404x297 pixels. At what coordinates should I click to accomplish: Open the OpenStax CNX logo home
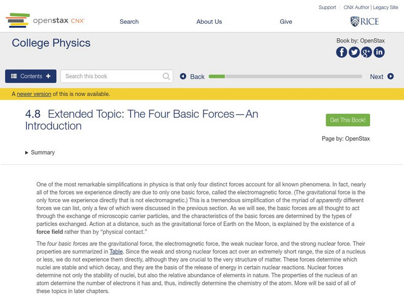click(45, 21)
